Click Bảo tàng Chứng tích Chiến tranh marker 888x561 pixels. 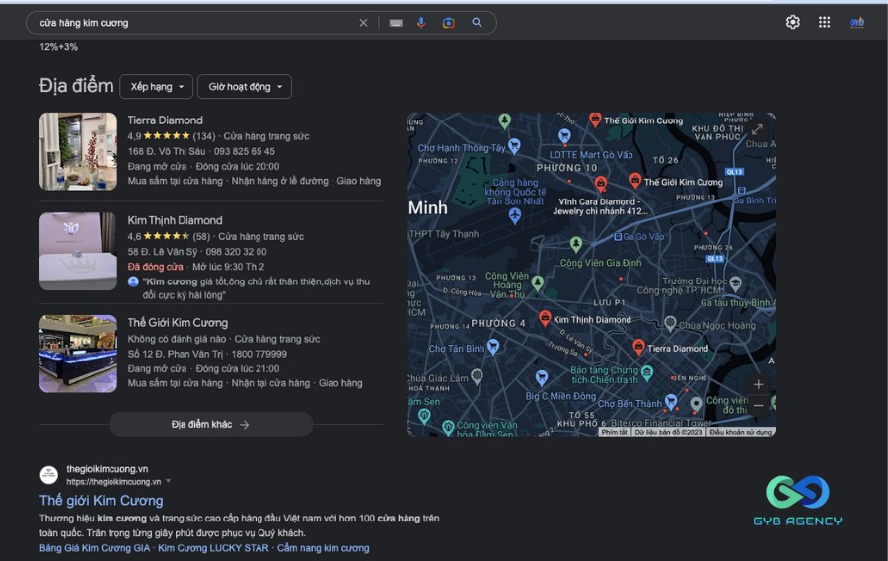647,372
